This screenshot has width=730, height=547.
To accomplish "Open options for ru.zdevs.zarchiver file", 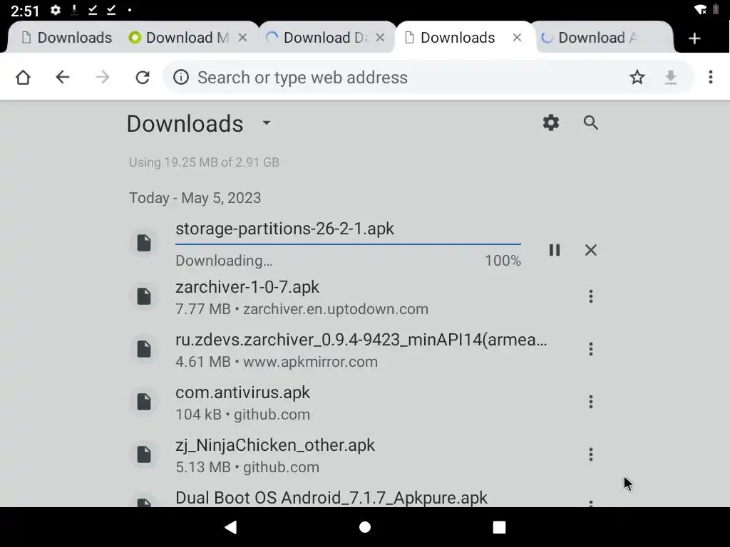I will pyautogui.click(x=591, y=349).
